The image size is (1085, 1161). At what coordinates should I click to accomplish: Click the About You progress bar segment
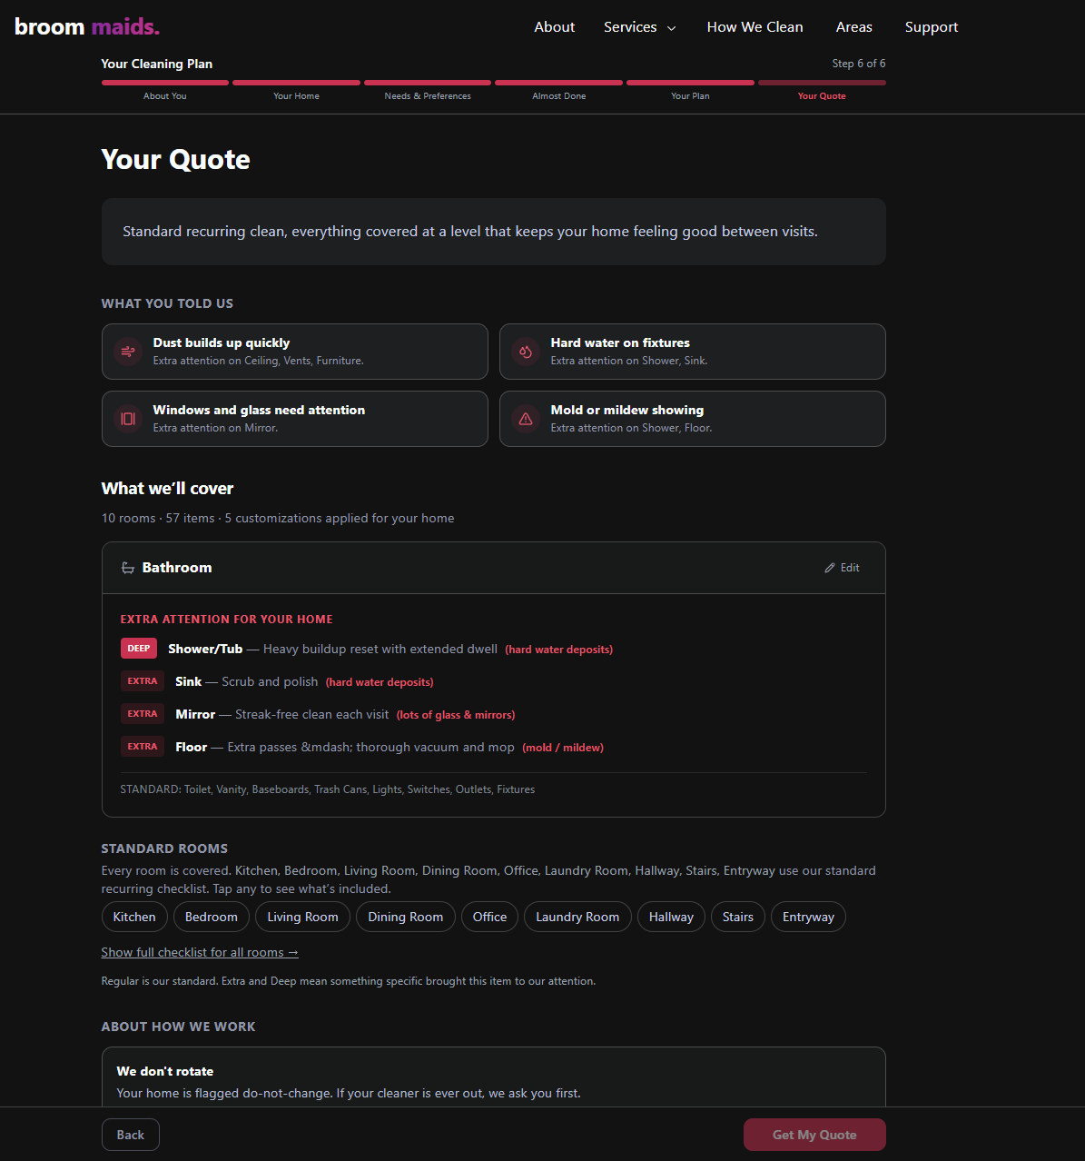pos(165,83)
